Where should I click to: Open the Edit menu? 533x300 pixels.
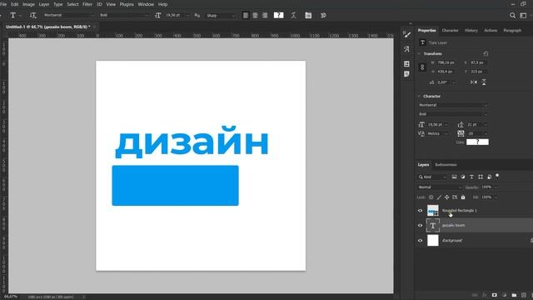[x=15, y=4]
